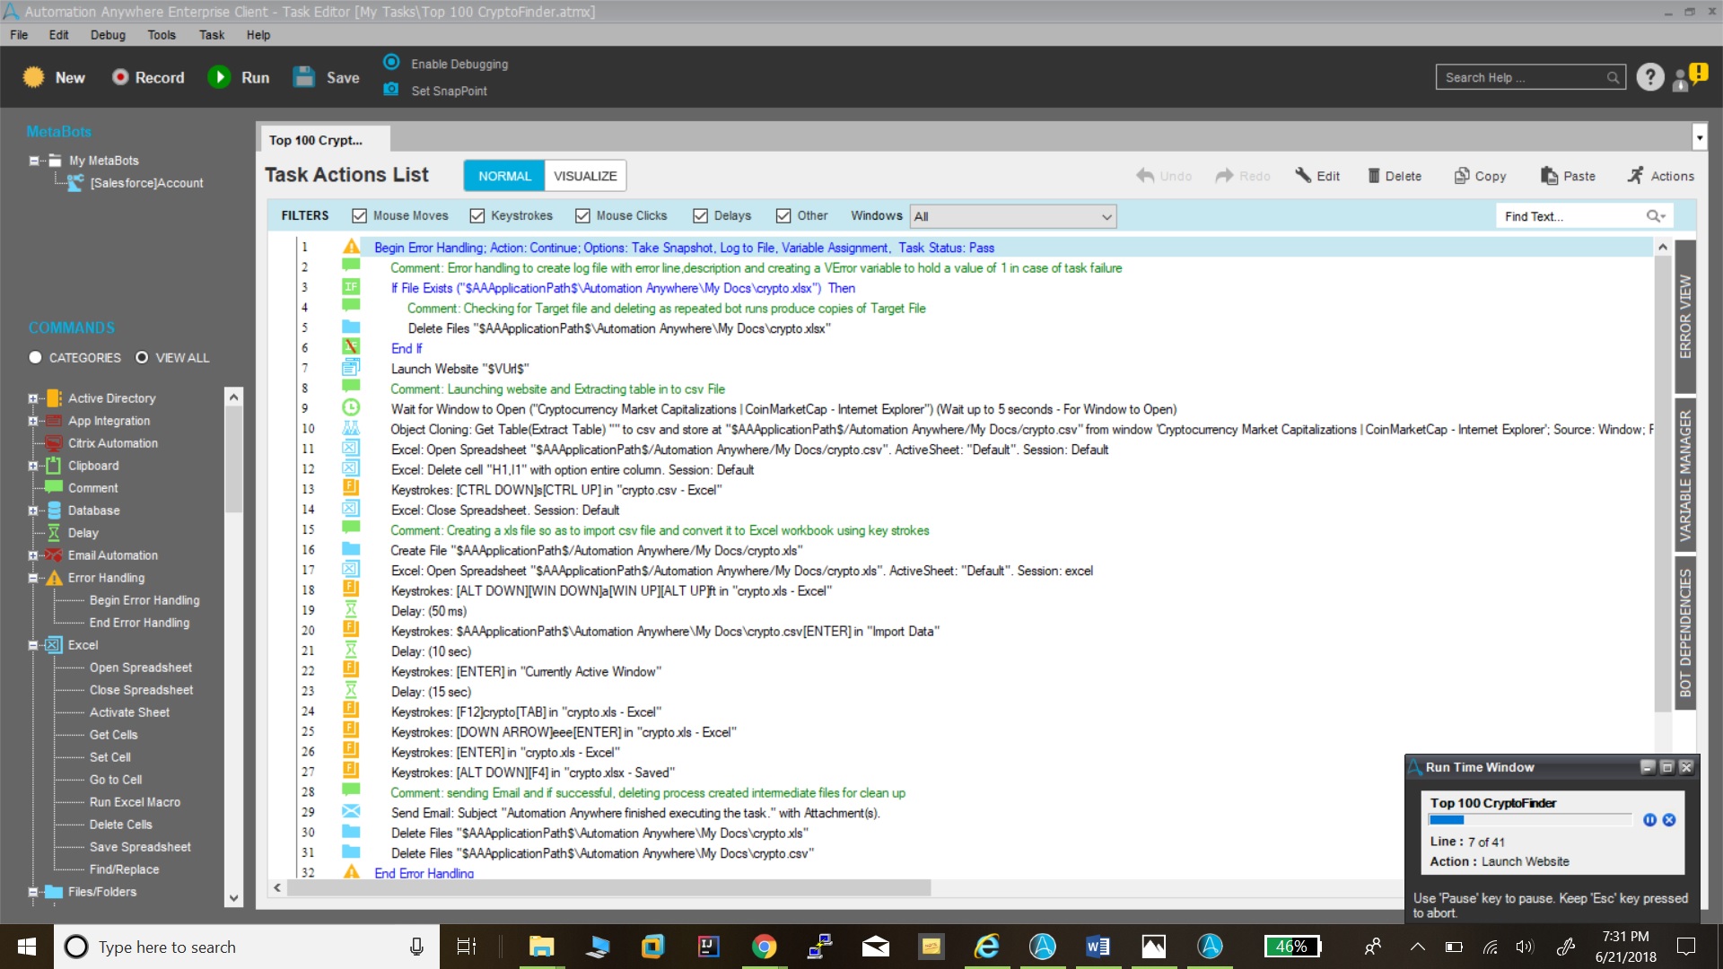Uncheck the Mouse Moves filter

pyautogui.click(x=359, y=216)
